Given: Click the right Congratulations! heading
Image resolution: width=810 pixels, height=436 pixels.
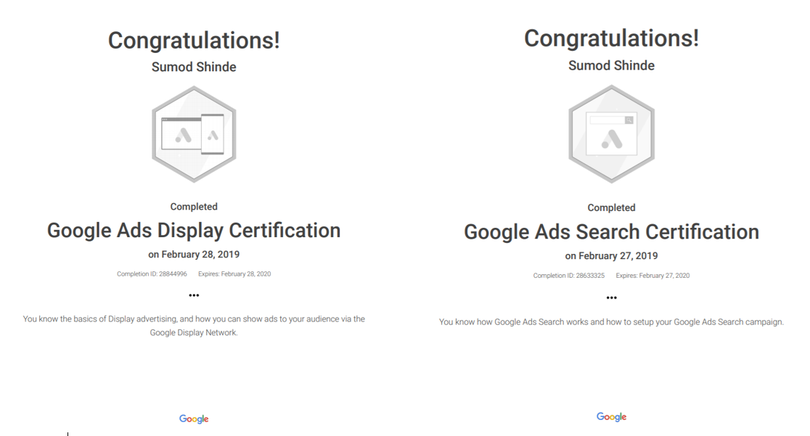Looking at the screenshot, I should coord(612,38).
